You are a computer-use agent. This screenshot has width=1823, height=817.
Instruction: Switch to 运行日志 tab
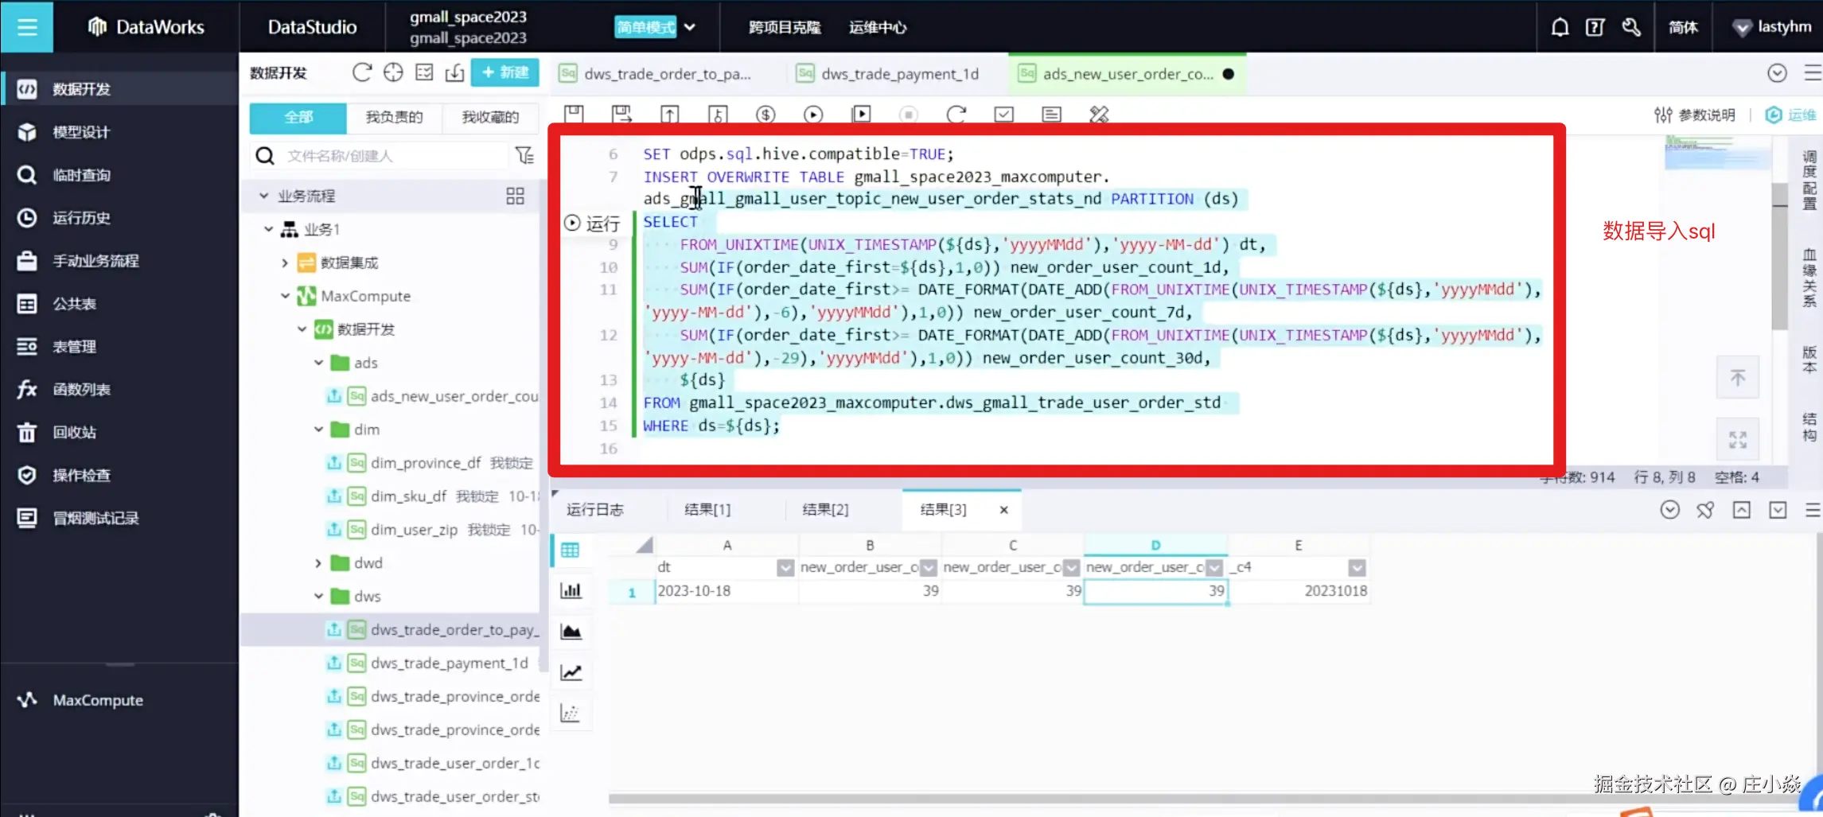click(595, 510)
